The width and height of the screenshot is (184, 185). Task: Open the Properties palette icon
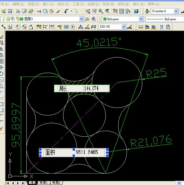coord(115,11)
